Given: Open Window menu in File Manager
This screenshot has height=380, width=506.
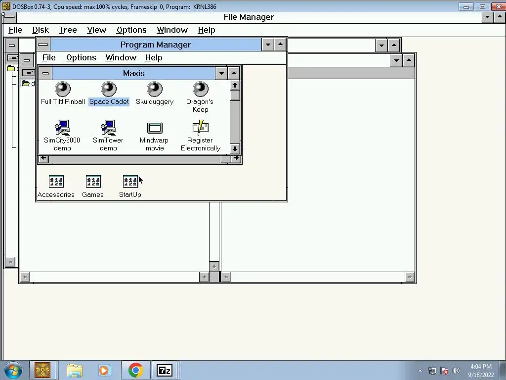Looking at the screenshot, I should pyautogui.click(x=172, y=30).
